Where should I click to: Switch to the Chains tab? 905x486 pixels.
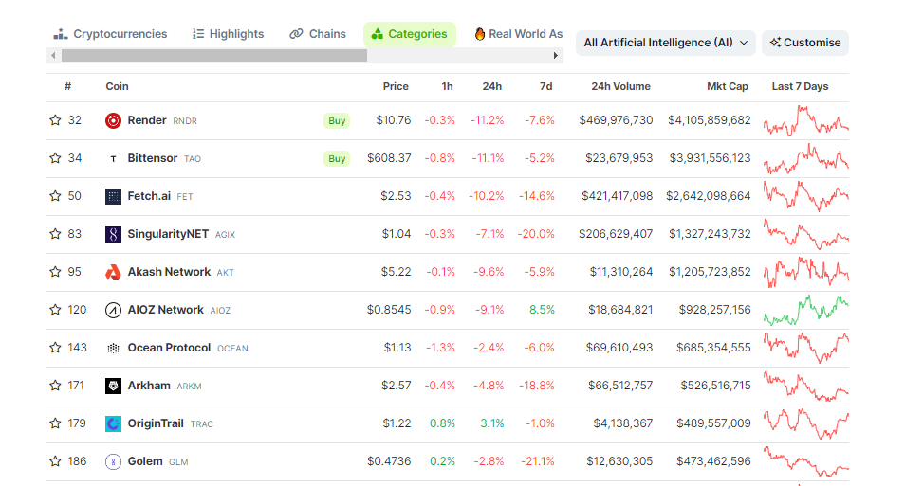pyautogui.click(x=318, y=34)
